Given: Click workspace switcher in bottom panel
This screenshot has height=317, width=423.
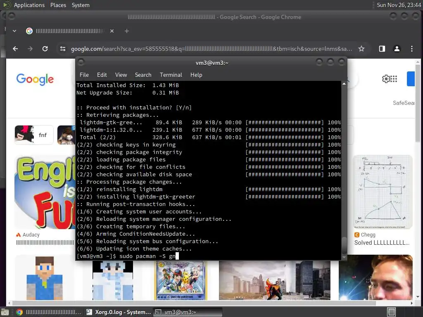Looking at the screenshot, I should 392,312.
